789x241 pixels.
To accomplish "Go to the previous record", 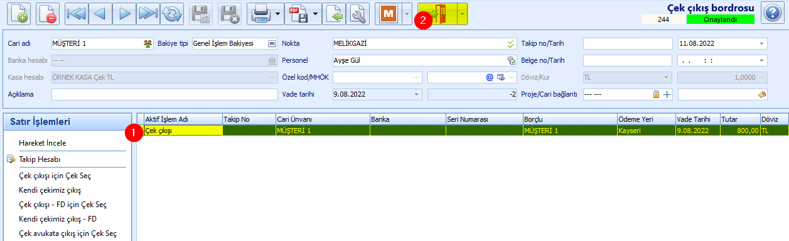I will (100, 13).
